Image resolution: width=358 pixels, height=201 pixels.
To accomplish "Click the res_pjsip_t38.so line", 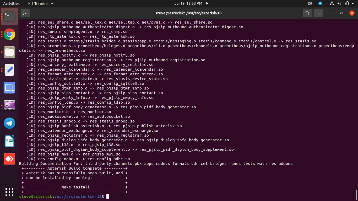I will [73, 145].
